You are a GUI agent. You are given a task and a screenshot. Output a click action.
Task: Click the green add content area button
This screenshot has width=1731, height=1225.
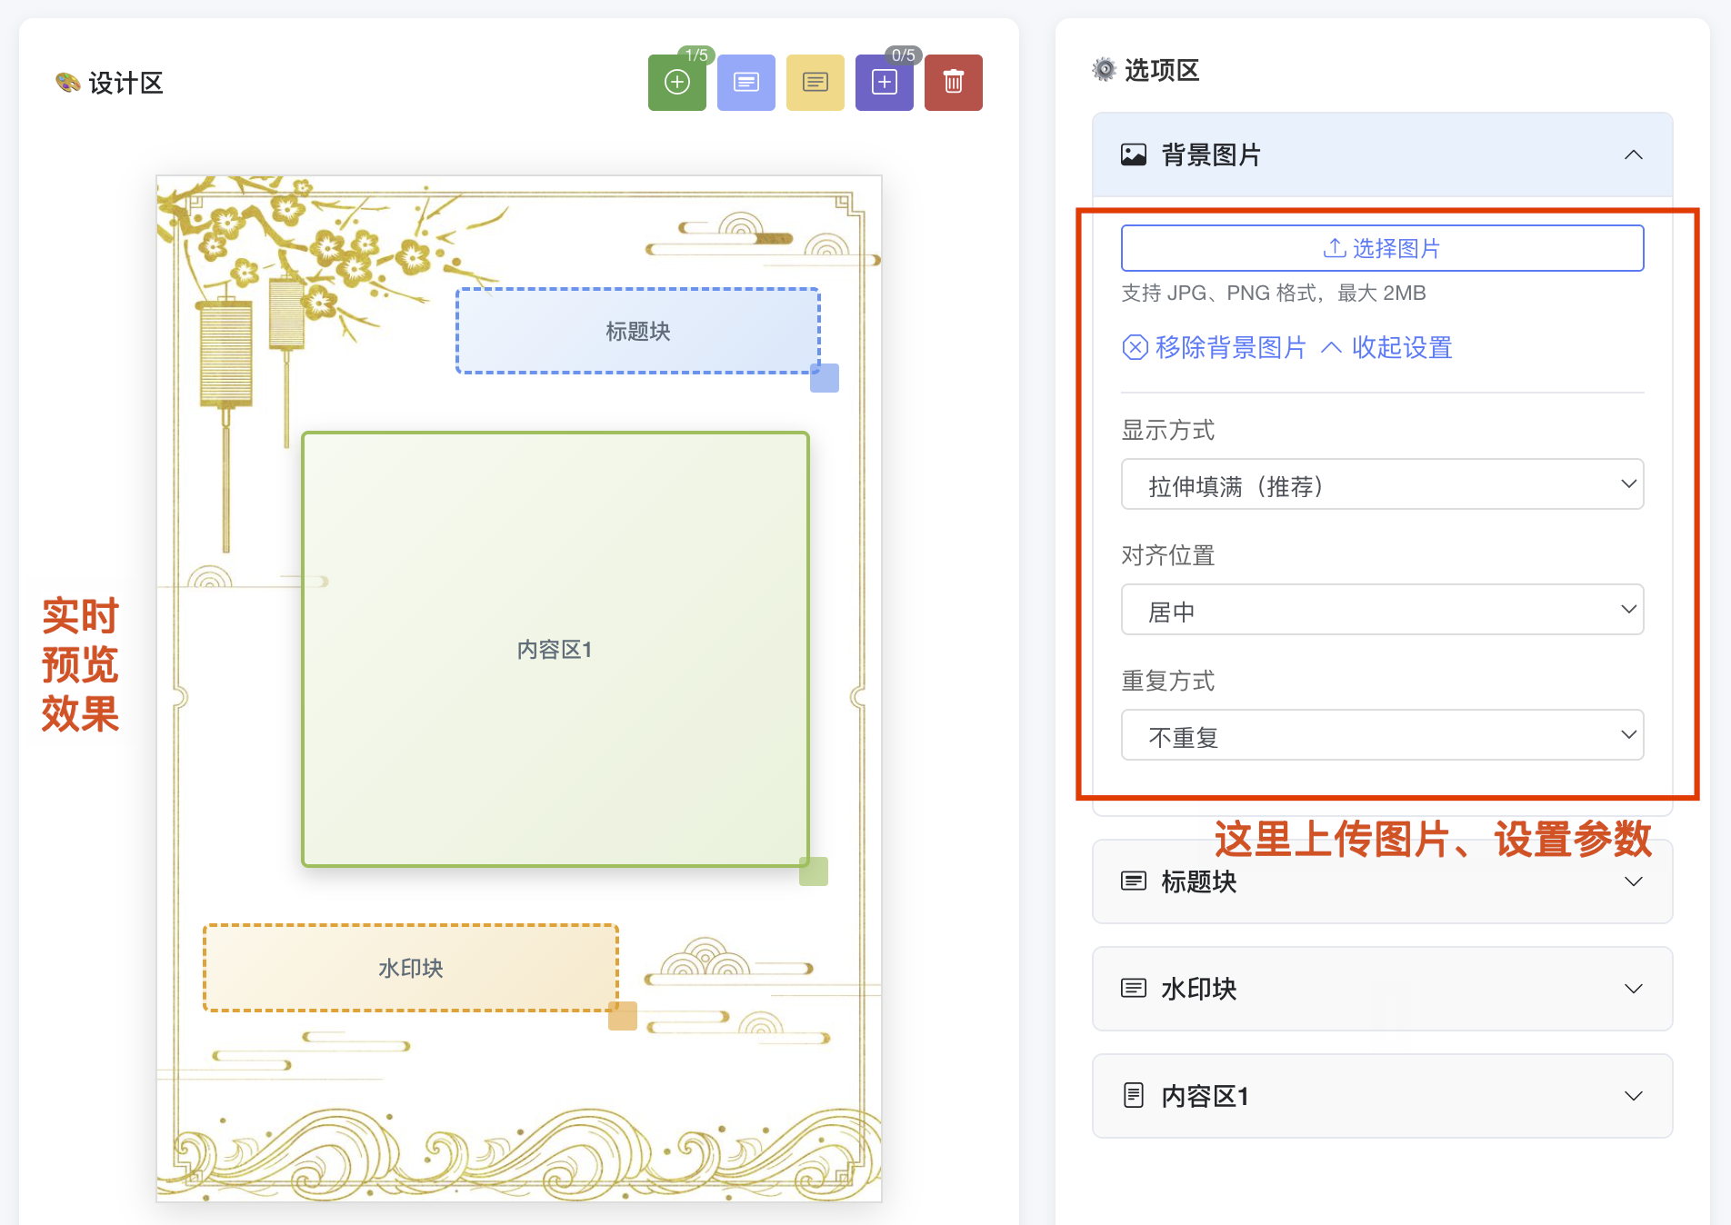676,83
